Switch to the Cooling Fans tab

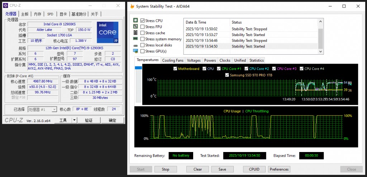173,60
